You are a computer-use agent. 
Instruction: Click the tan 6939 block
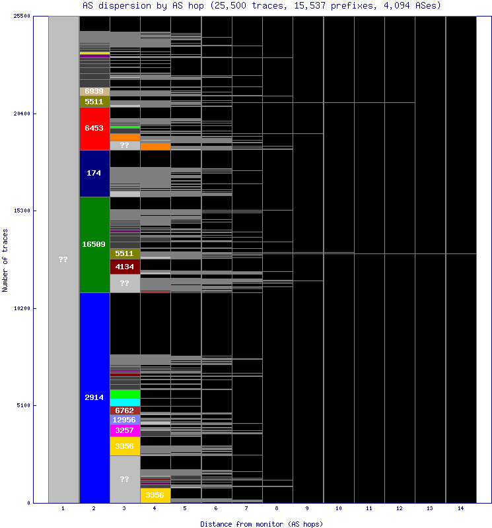(x=94, y=91)
